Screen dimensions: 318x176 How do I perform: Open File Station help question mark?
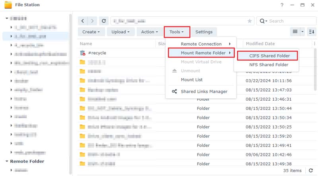point(282,5)
